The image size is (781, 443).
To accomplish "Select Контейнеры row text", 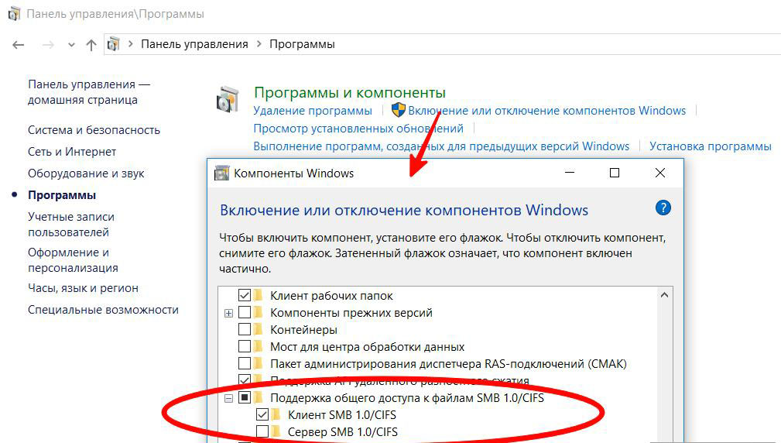I will click(x=304, y=330).
